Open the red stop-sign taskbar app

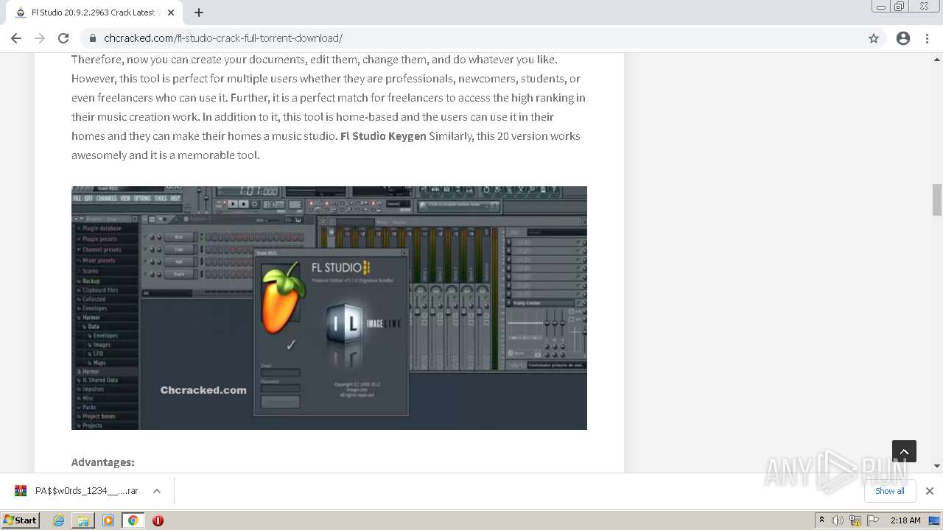point(158,520)
